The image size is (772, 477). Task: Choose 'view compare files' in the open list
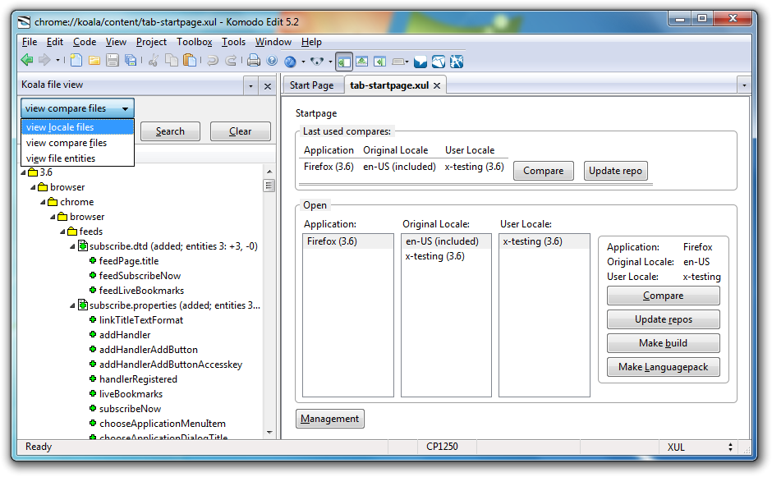77,143
